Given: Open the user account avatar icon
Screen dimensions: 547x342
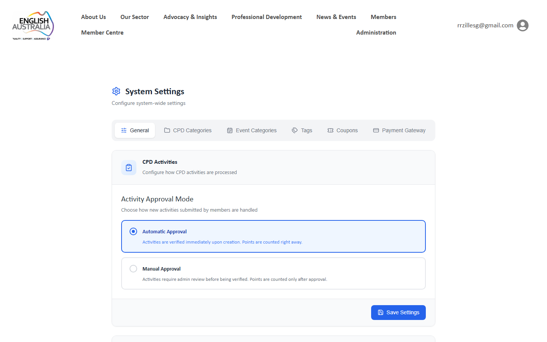Looking at the screenshot, I should (x=523, y=25).
